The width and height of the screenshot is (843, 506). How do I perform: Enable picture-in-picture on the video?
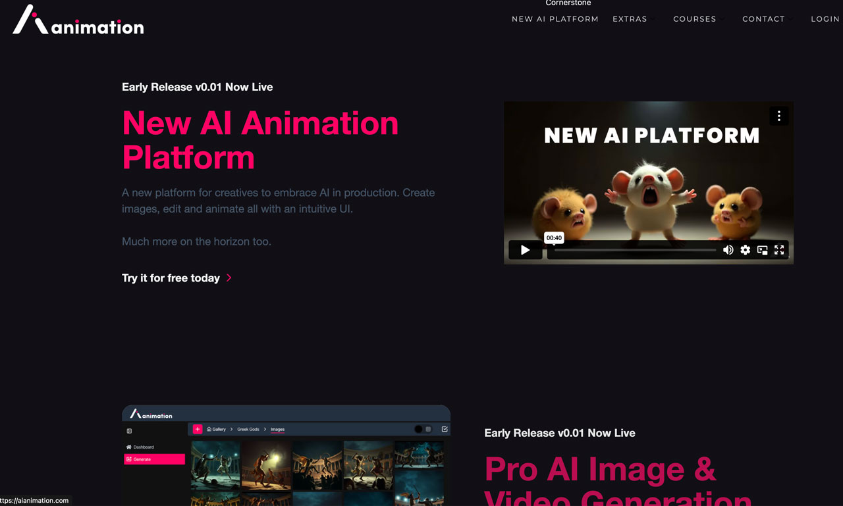762,250
